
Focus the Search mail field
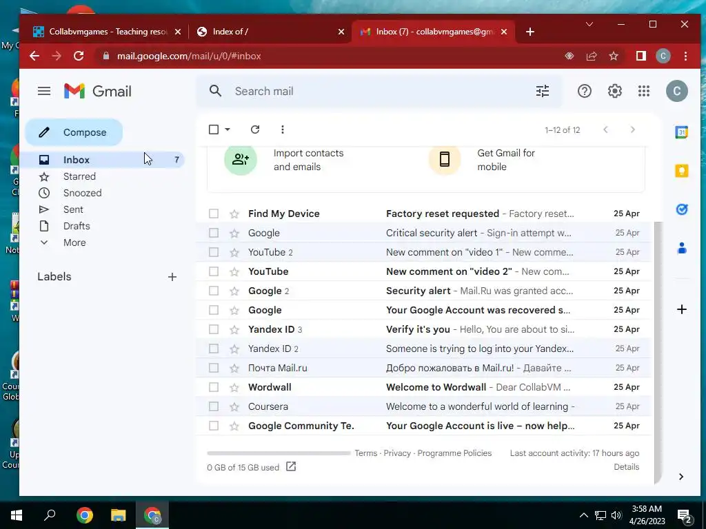tap(381, 92)
